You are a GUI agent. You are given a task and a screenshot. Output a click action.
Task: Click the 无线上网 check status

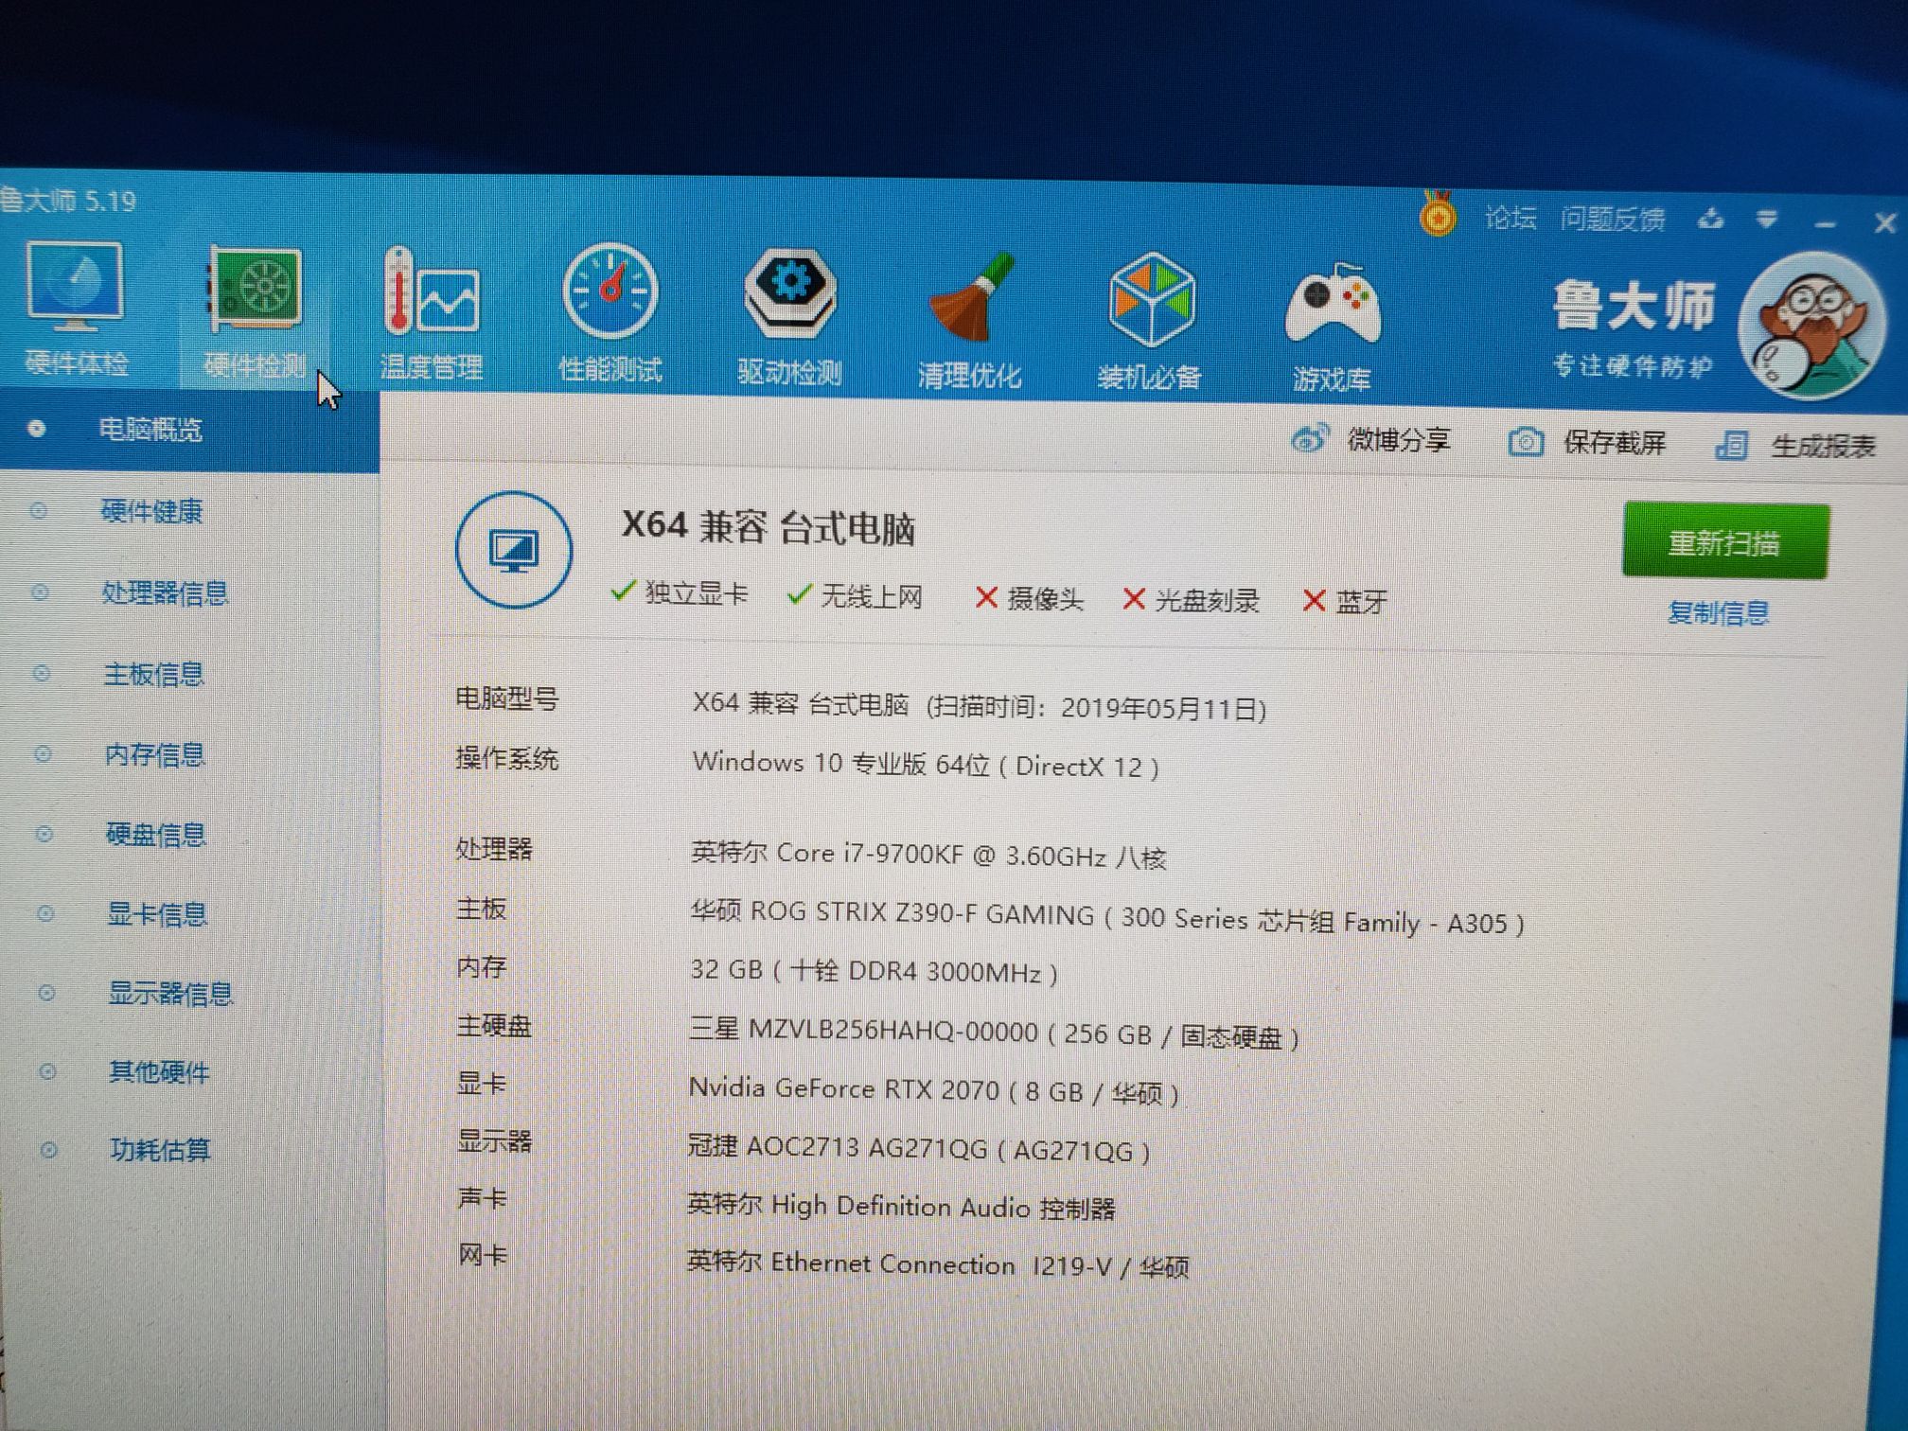pos(855,596)
